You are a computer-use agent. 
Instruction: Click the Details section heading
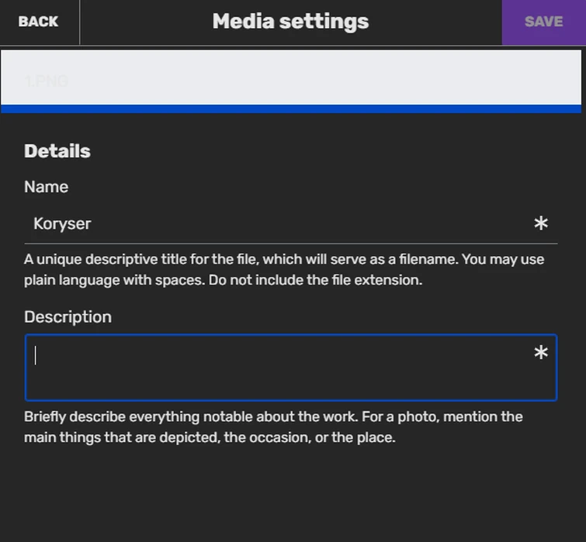tap(57, 151)
